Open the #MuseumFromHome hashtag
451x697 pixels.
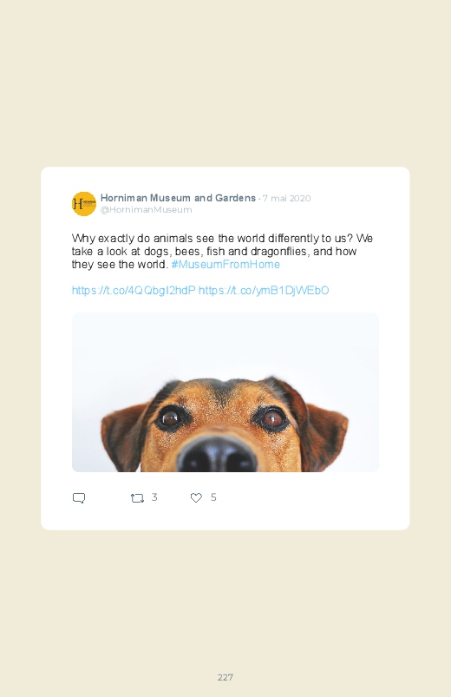(225, 265)
